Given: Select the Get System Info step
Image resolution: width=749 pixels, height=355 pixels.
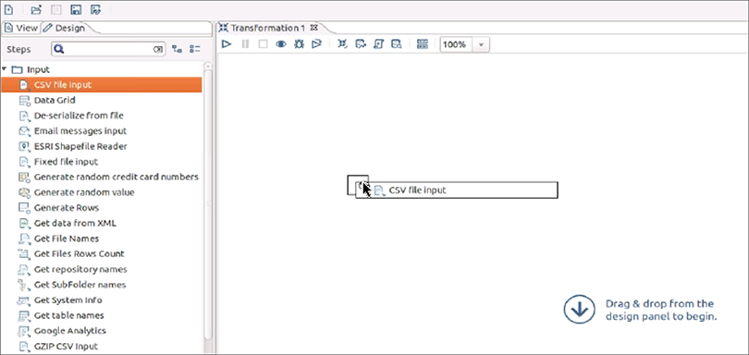Looking at the screenshot, I should click(68, 300).
